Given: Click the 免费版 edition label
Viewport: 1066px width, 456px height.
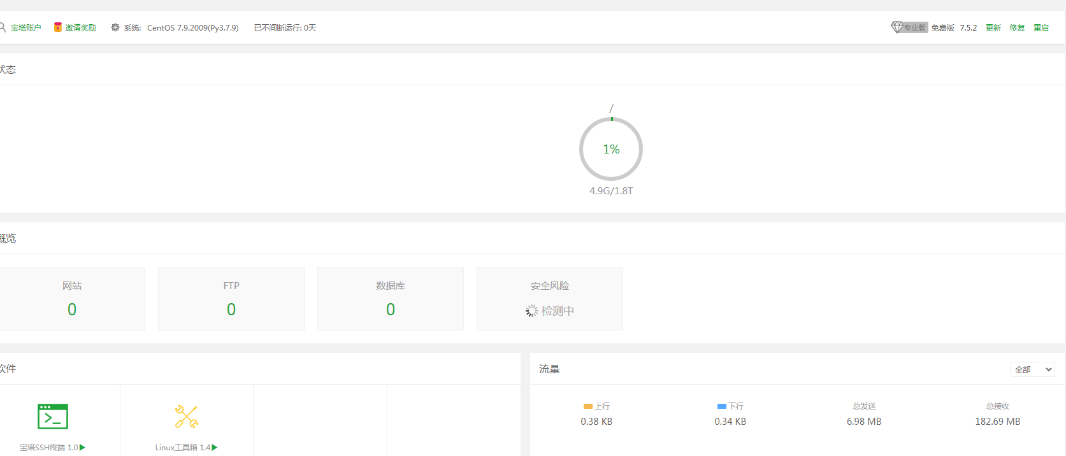Looking at the screenshot, I should click(943, 28).
